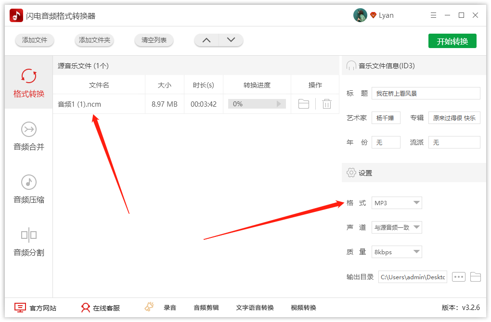Open output folder for 音频1 (1).ncm
Image resolution: width=491 pixels, height=322 pixels.
pyautogui.click(x=303, y=103)
